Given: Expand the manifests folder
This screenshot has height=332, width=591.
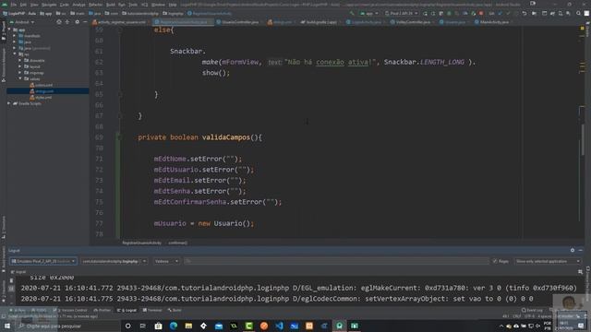Looking at the screenshot, I should [15, 36].
